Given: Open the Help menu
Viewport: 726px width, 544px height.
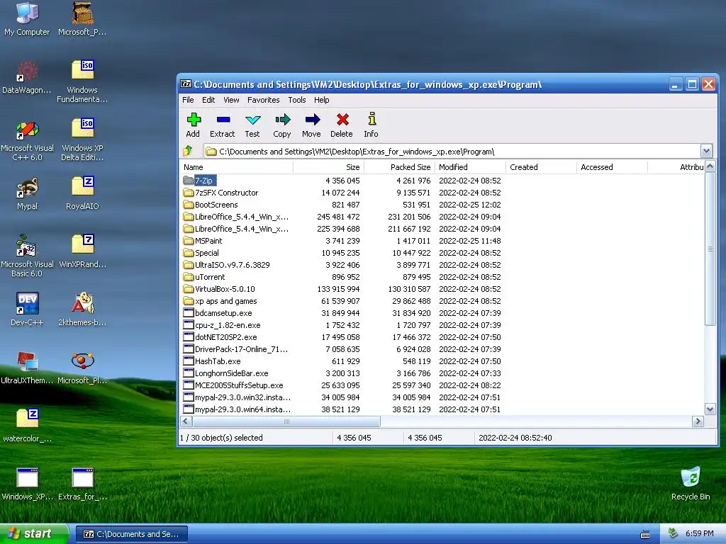Looking at the screenshot, I should 321,100.
